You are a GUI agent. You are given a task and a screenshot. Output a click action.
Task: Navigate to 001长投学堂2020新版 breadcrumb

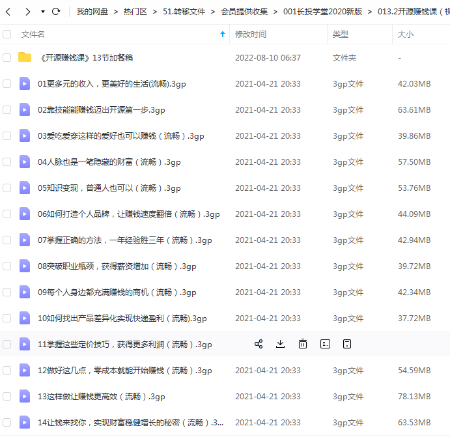(322, 12)
